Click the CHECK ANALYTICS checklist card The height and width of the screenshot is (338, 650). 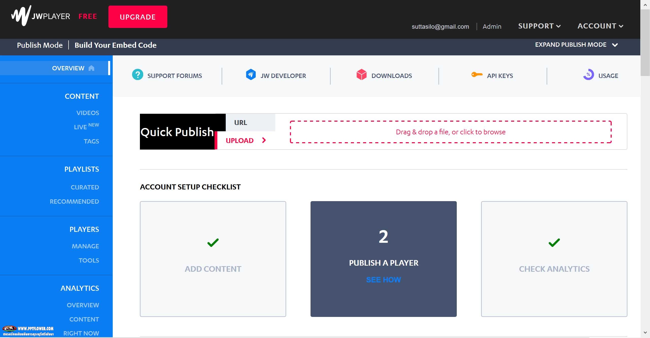coord(554,259)
